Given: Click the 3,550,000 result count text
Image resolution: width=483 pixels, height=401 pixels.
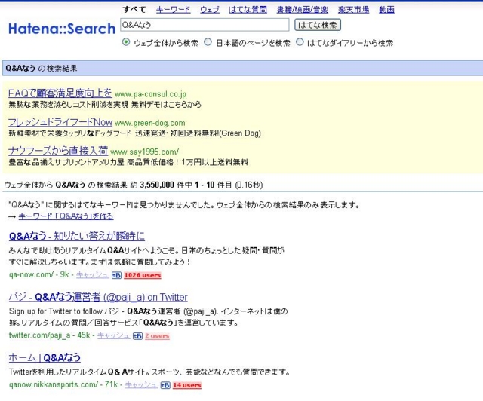Looking at the screenshot, I should tap(157, 185).
